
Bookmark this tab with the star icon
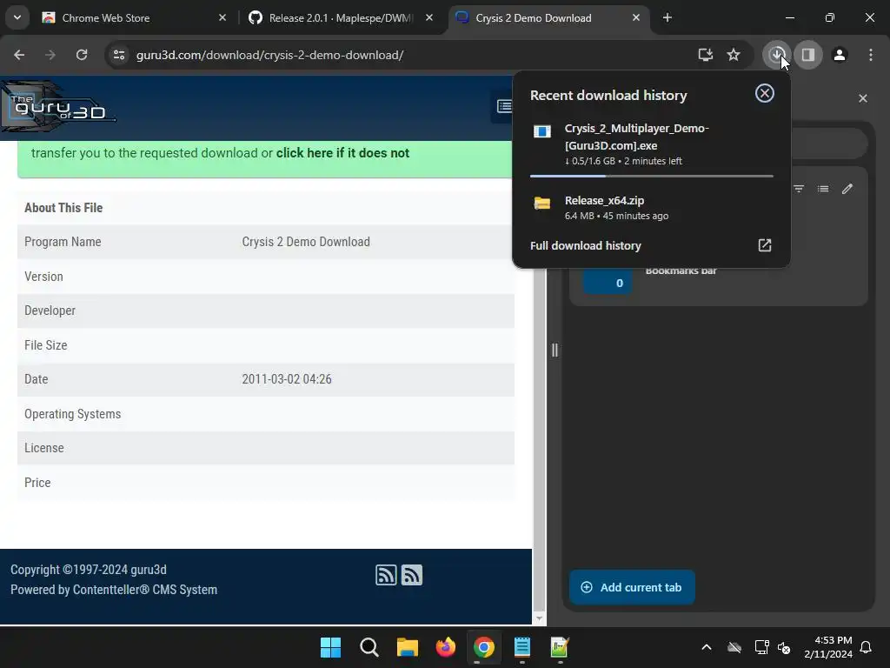tap(734, 55)
